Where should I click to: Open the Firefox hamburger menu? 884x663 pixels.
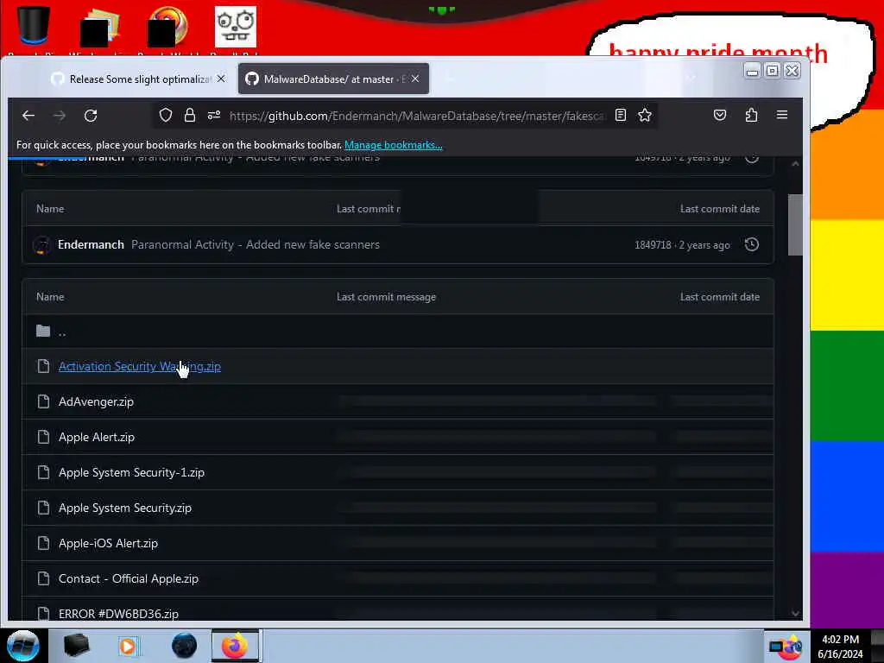782,115
